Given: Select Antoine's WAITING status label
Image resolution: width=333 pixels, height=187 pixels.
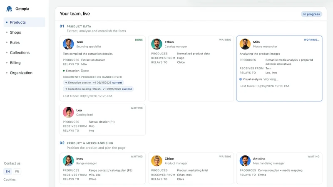Looking at the screenshot, I should tap(313, 157).
